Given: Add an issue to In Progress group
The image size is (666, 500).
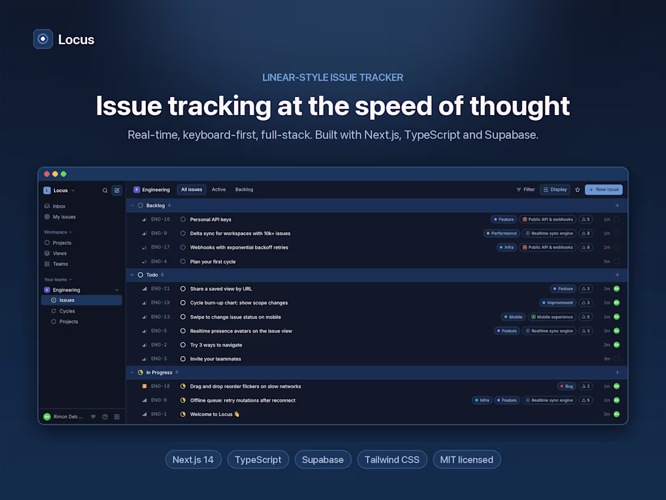Looking at the screenshot, I should 617,373.
